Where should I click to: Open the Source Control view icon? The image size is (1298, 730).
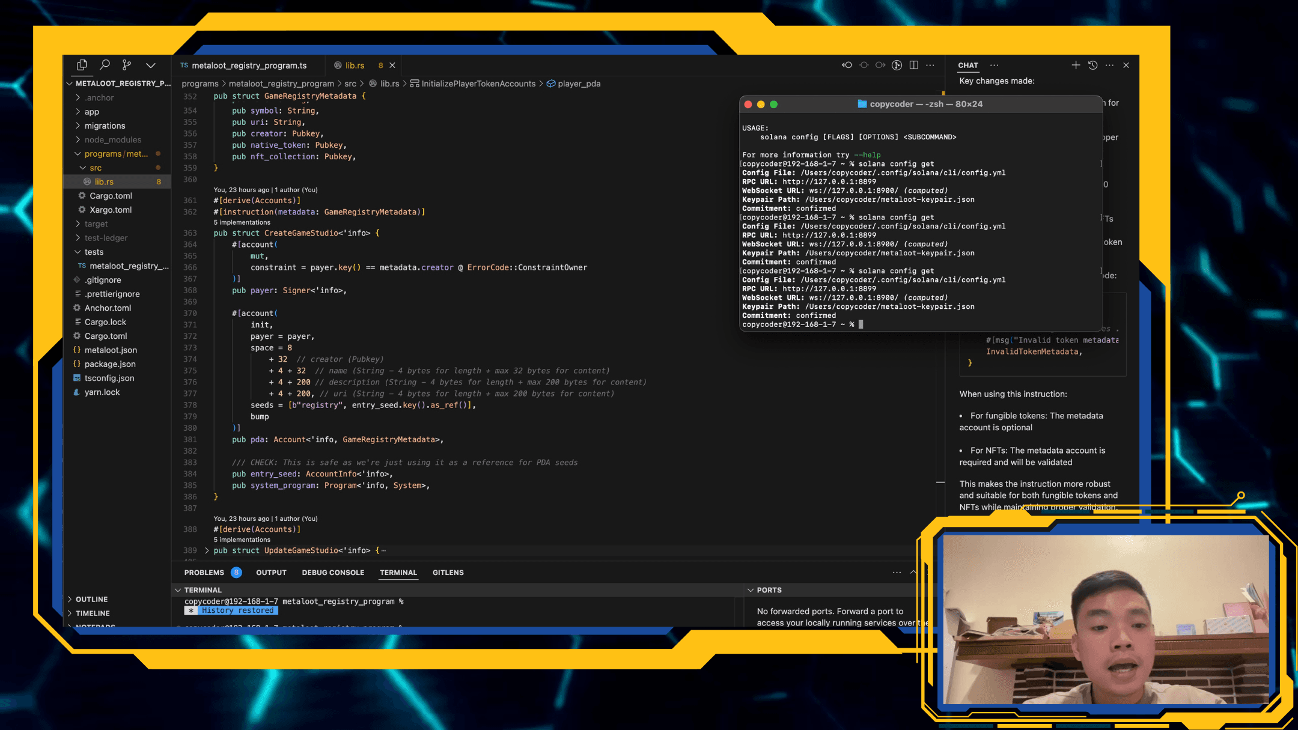pos(127,65)
